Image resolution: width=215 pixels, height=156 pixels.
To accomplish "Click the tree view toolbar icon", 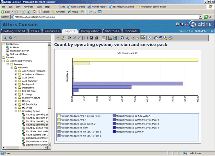I will (57, 38).
